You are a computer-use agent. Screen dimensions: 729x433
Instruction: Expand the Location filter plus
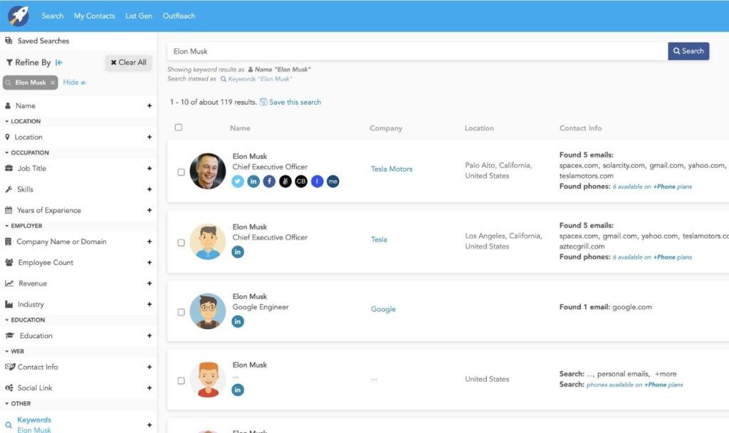[150, 137]
